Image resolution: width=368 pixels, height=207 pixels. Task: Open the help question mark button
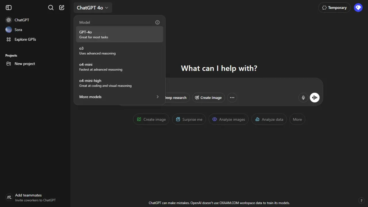coord(361,200)
